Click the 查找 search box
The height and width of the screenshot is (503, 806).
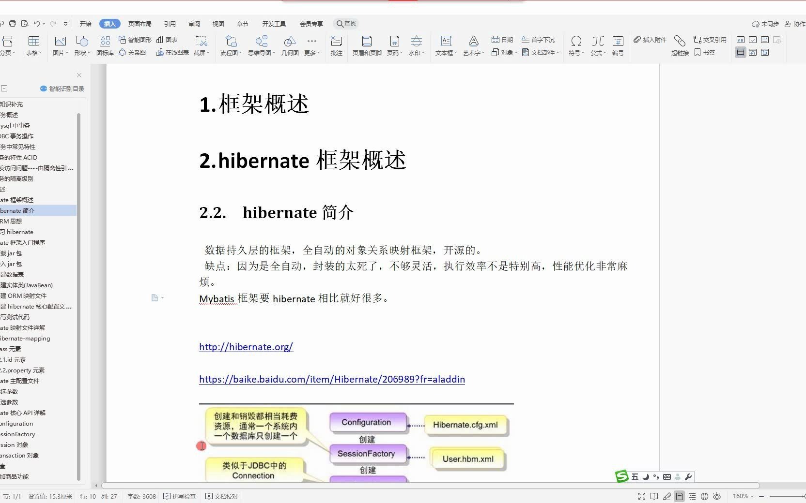point(347,24)
